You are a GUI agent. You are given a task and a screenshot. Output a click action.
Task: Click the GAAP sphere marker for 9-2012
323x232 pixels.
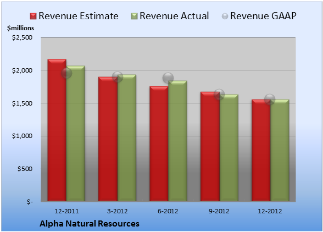point(219,95)
